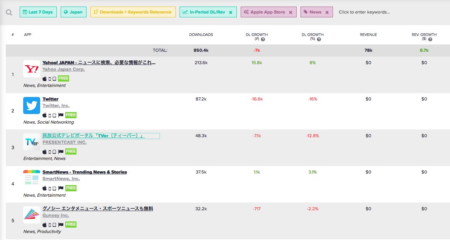
Task: Remove the News category filter
Action: pyautogui.click(x=327, y=12)
